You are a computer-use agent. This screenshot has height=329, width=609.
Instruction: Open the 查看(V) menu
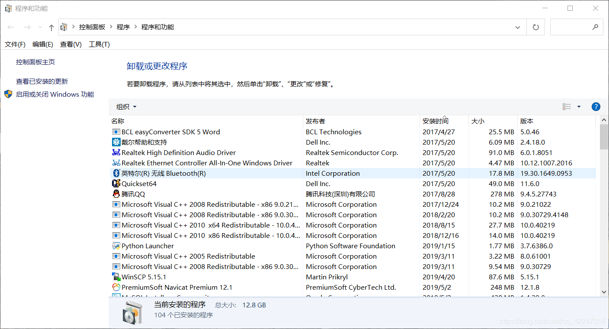(71, 44)
